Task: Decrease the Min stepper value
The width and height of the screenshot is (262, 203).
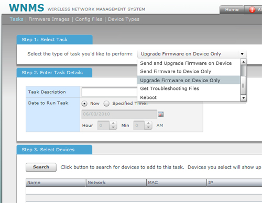Action: click(148, 127)
